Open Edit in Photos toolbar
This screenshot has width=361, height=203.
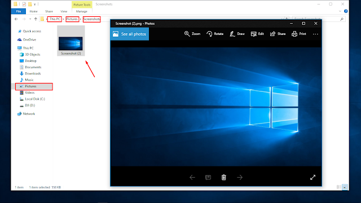(x=257, y=34)
